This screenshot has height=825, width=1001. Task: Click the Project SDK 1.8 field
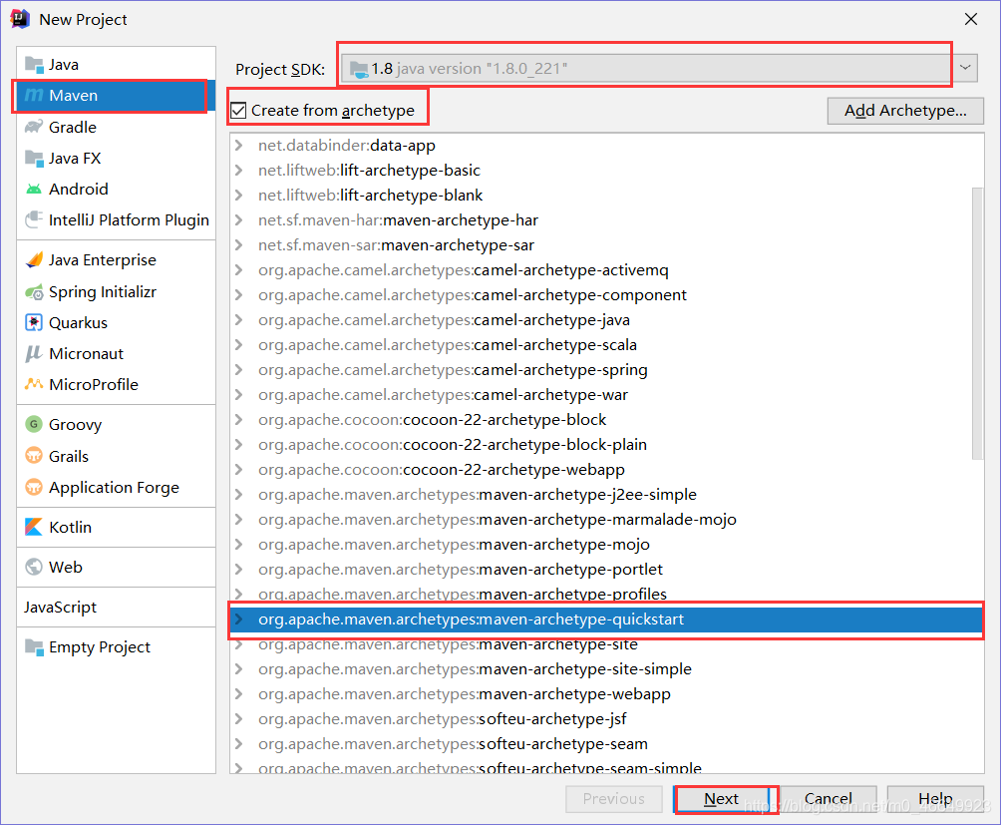[647, 68]
